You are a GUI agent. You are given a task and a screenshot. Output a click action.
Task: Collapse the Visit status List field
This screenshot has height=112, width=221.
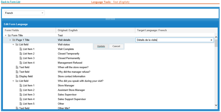[13, 45]
